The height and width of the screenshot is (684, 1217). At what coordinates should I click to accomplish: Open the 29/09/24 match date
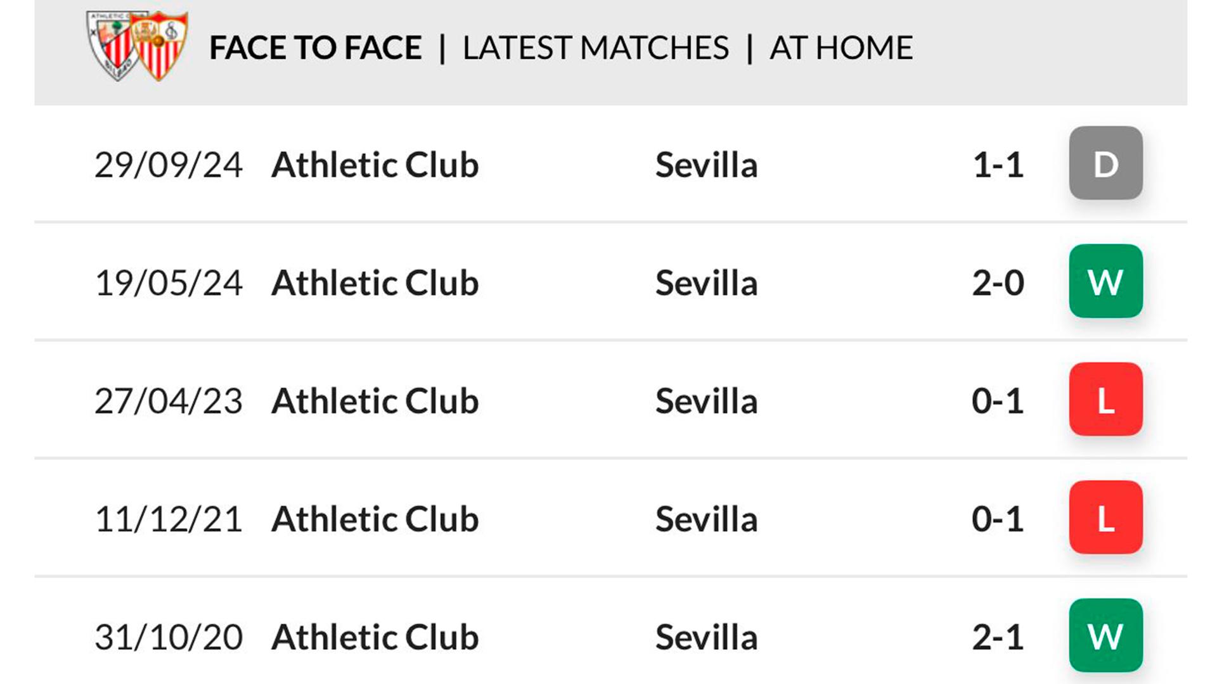169,165
